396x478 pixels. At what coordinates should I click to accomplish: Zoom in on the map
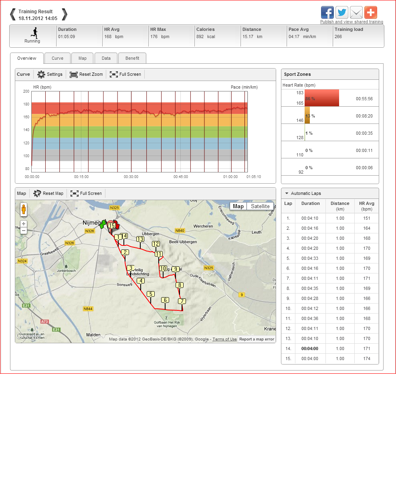point(24,223)
